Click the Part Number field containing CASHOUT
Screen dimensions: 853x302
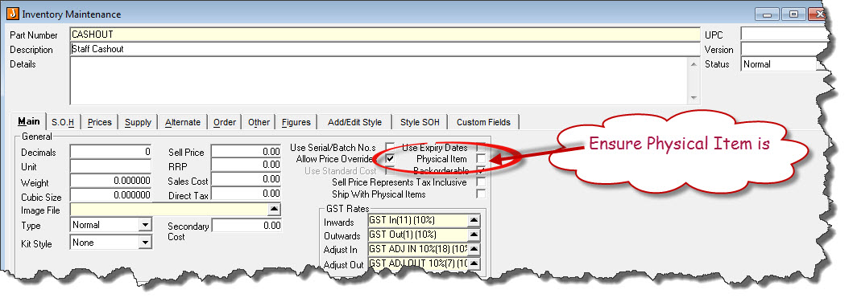384,35
